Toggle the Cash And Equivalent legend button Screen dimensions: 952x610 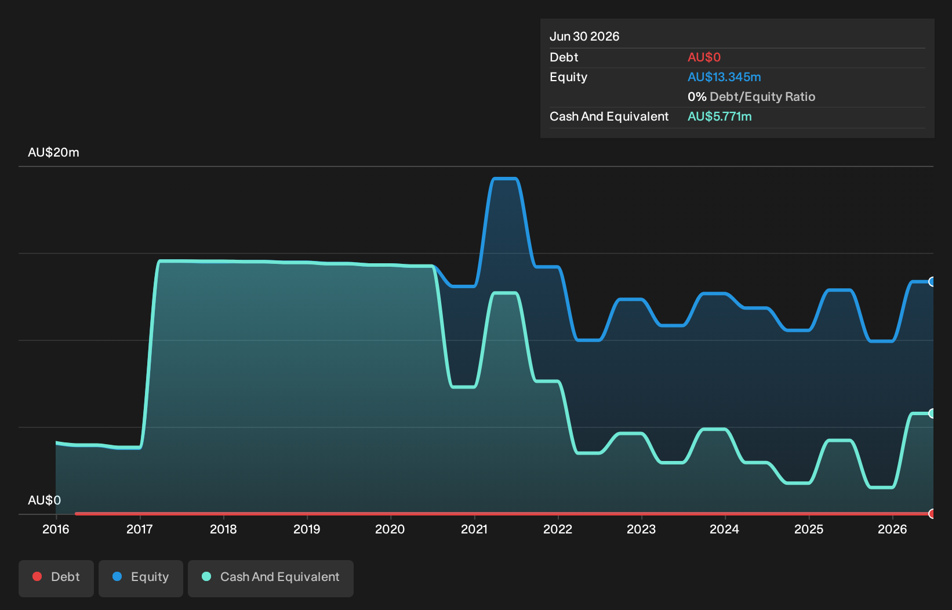271,578
